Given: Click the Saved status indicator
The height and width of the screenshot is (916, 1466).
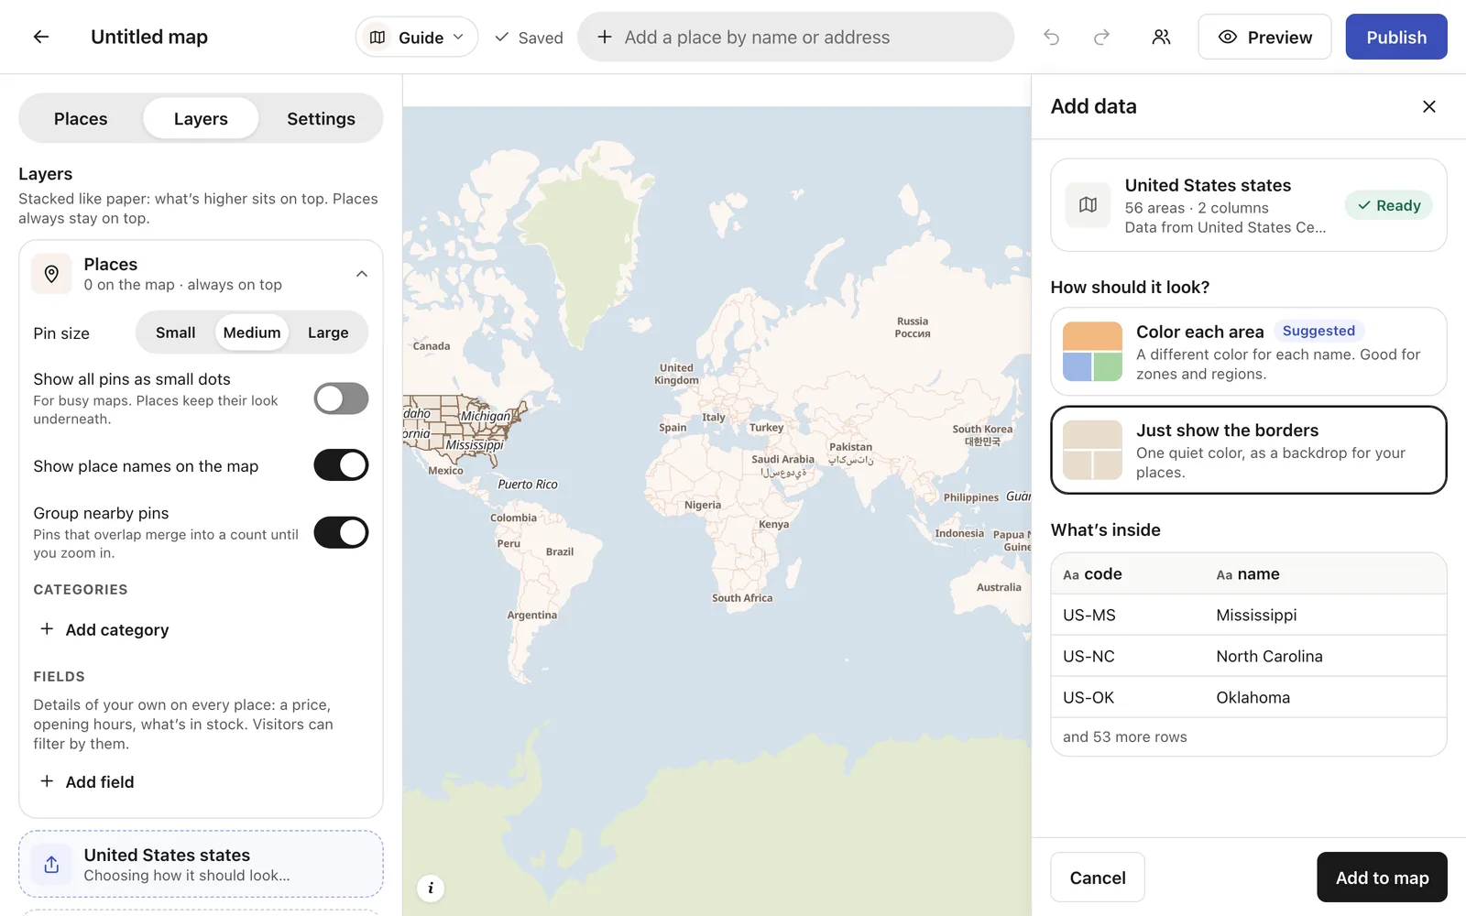Looking at the screenshot, I should [x=529, y=38].
